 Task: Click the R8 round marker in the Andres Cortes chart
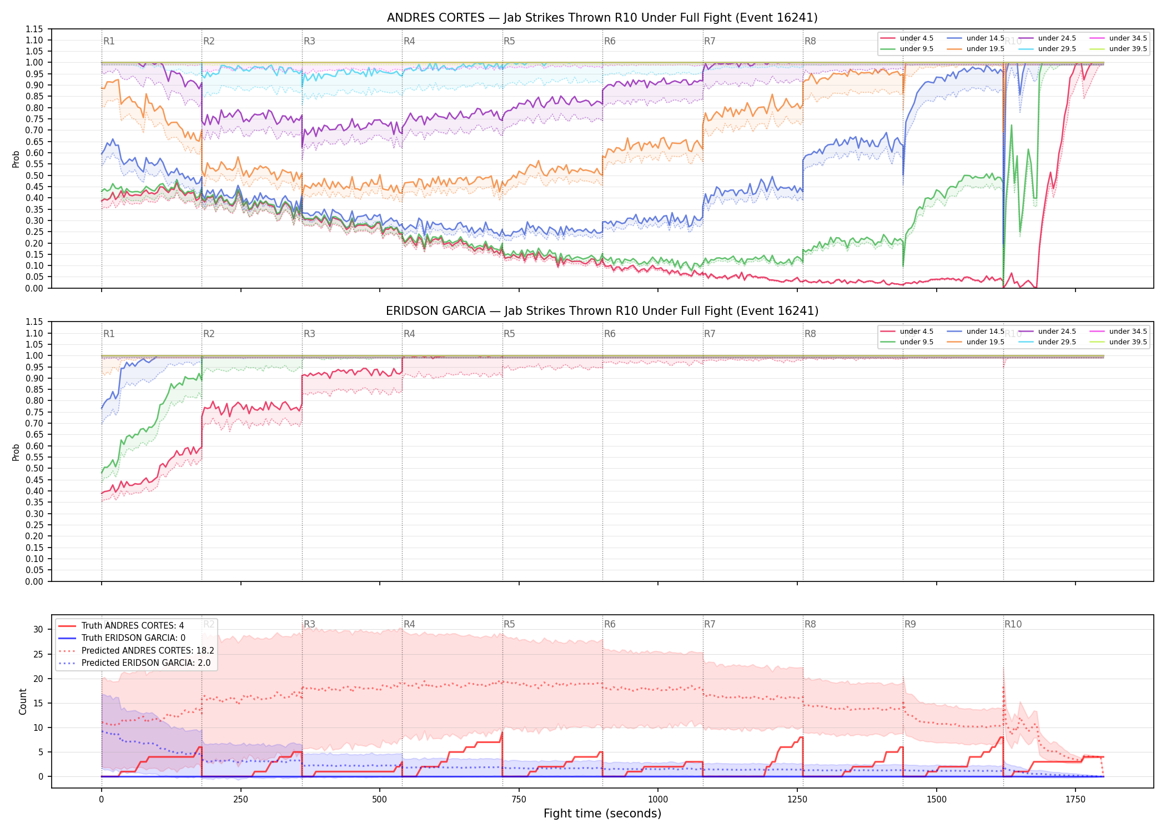(x=810, y=41)
